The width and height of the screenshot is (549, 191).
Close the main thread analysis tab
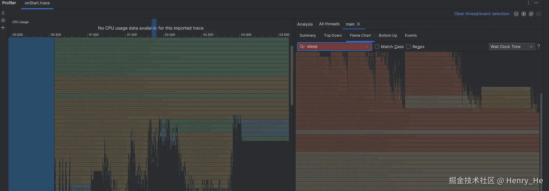[358, 24]
